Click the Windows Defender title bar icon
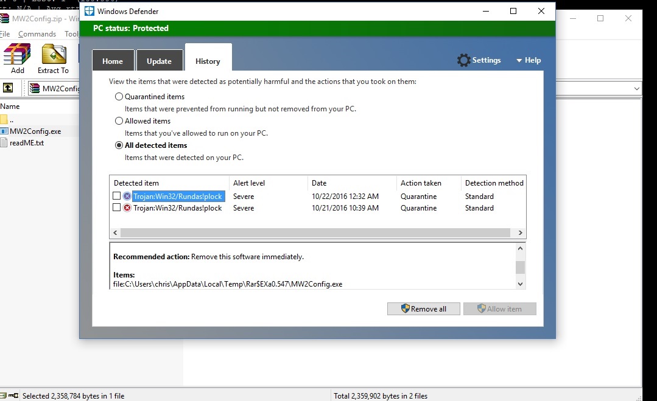 click(90, 11)
